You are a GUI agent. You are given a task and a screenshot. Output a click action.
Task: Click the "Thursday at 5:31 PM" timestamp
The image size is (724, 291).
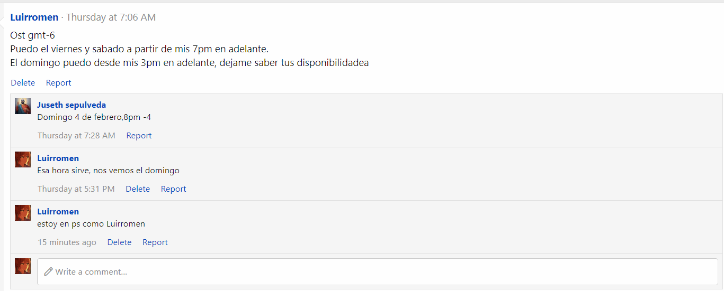[76, 189]
